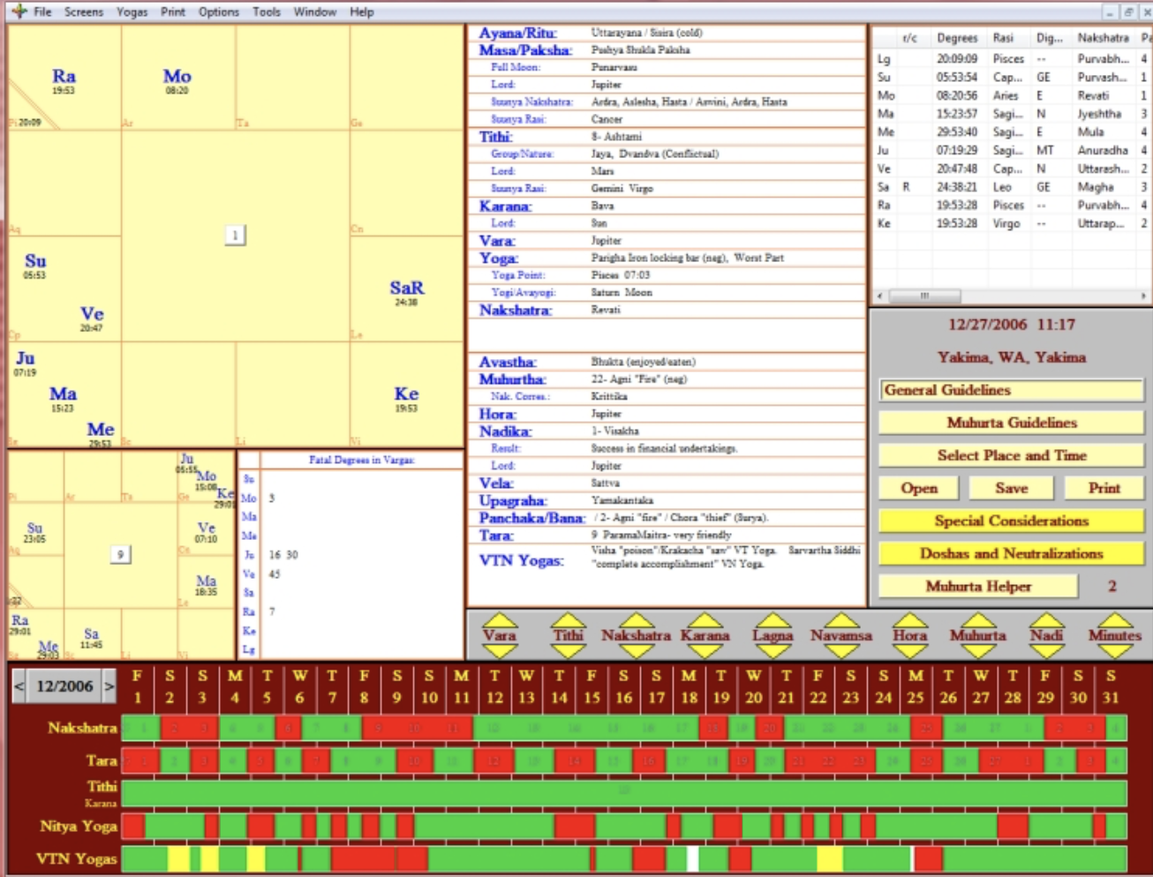Click the house number 1 box in main chart

[x=235, y=235]
